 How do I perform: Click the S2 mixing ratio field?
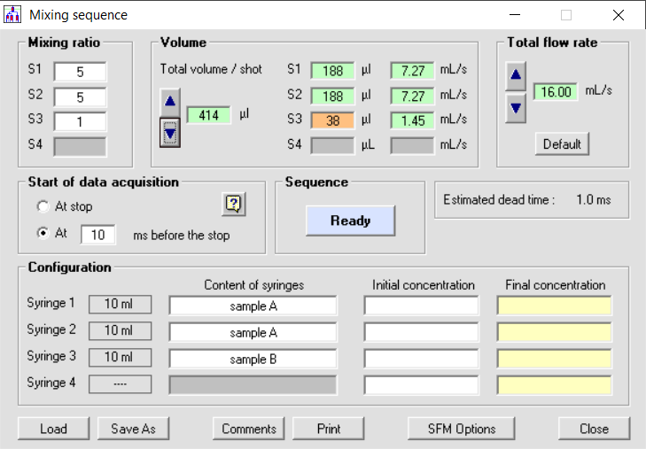point(80,97)
